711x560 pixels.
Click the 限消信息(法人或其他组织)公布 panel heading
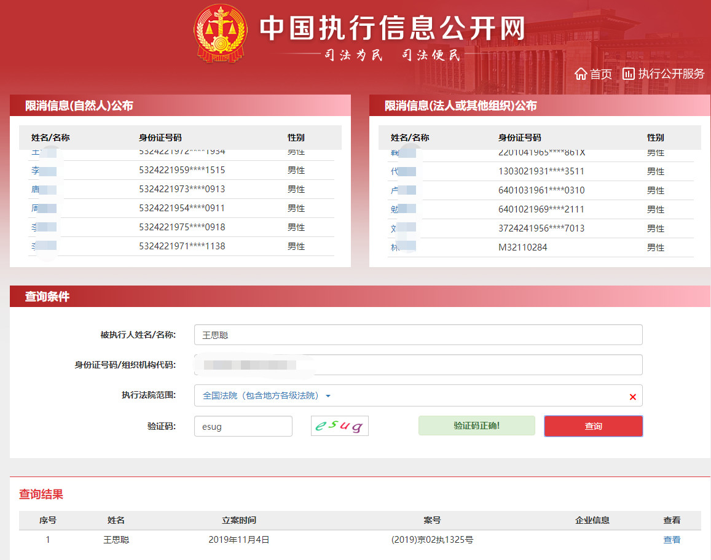coord(461,106)
